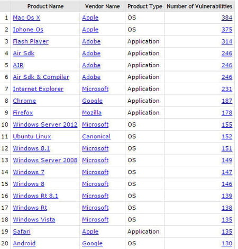This screenshot has height=249, width=238.
Task: Open the 314 vulnerabilities link for Flash Player
Action: 227,41
